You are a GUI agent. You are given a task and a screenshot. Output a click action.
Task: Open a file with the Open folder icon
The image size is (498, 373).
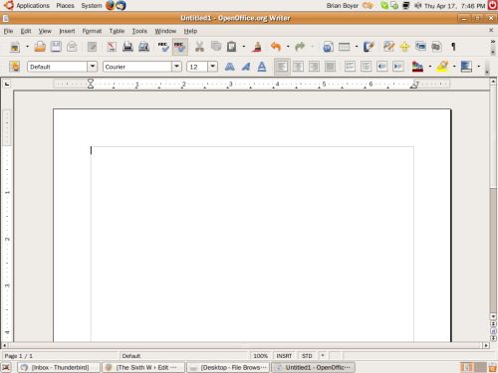pos(40,47)
